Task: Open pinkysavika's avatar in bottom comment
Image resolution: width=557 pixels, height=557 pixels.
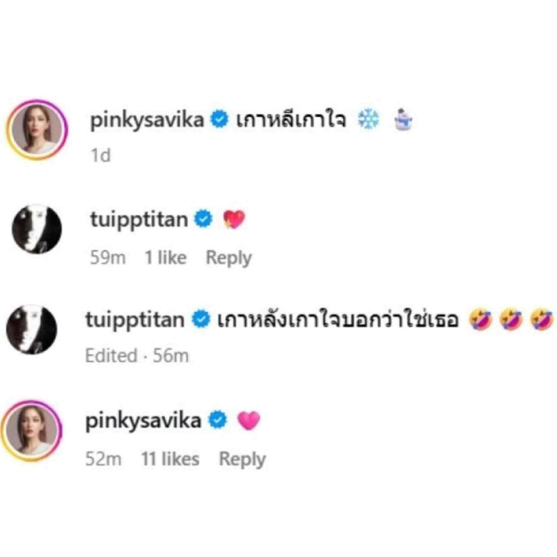Action: point(31,431)
